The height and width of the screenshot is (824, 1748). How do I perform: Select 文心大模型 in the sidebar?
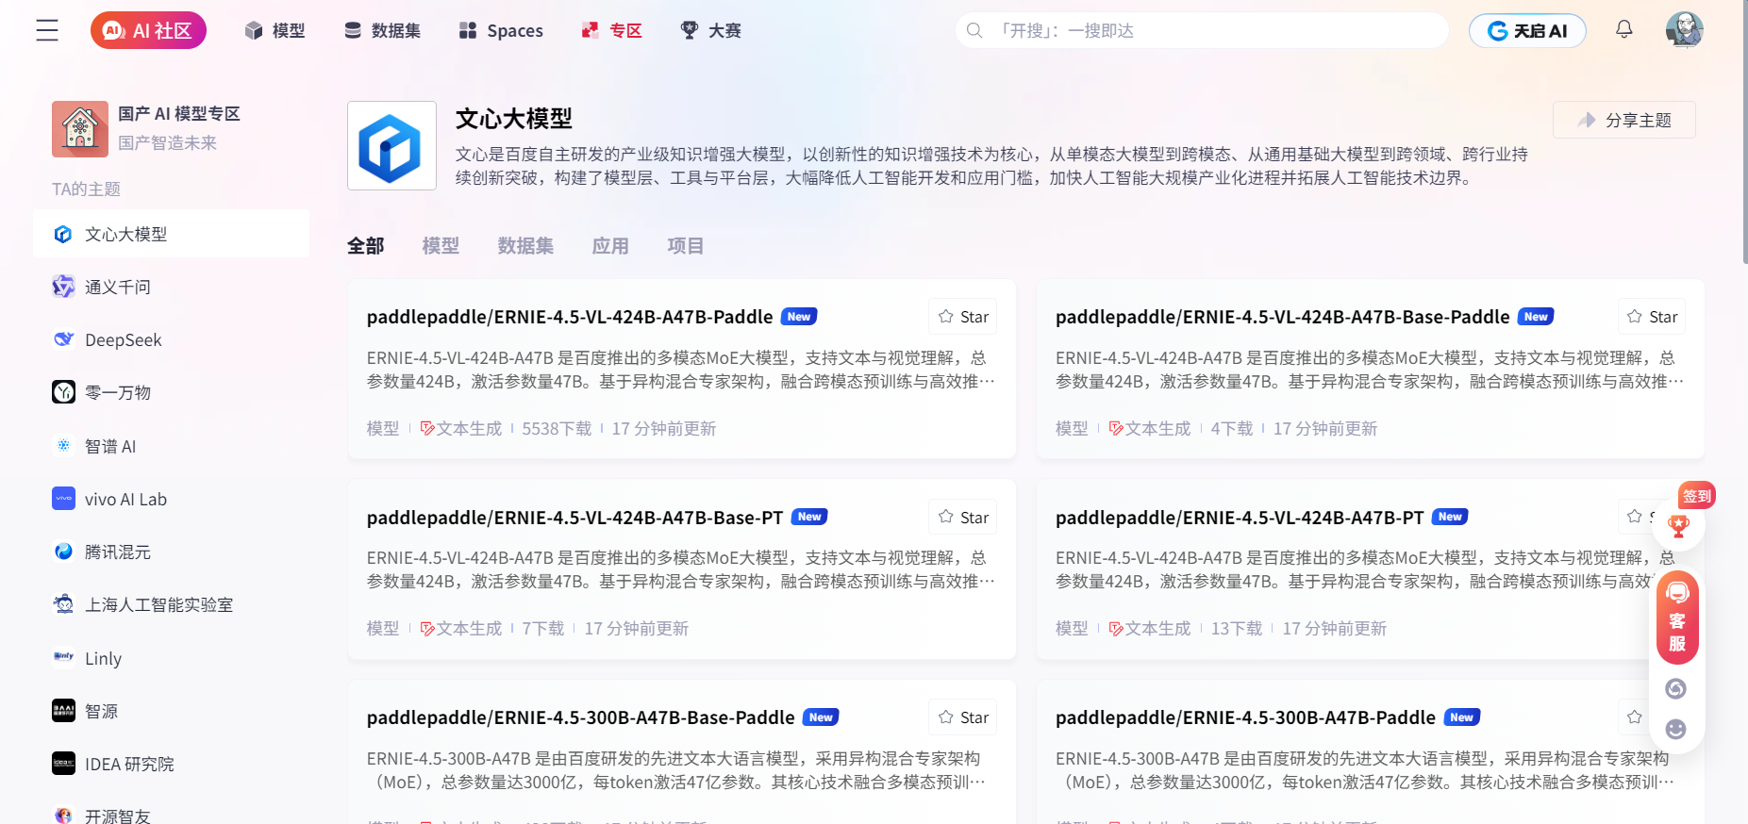click(x=171, y=234)
